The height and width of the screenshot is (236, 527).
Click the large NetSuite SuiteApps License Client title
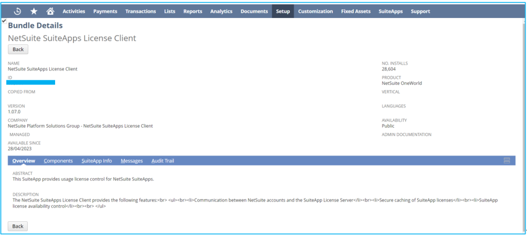click(72, 38)
